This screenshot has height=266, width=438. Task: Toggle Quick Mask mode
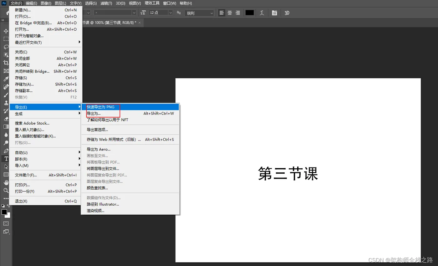(x=6, y=223)
